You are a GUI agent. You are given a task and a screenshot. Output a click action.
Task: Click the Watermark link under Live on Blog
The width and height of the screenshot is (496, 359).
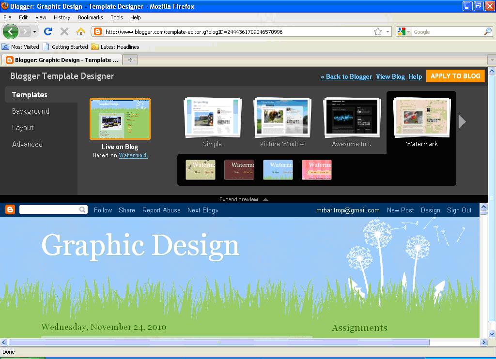pyautogui.click(x=133, y=155)
